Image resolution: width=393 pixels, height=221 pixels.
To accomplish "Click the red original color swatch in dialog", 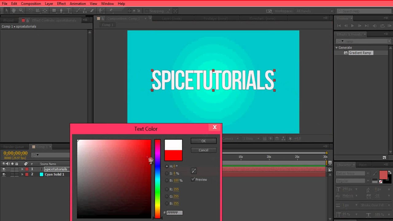I will coord(173,155).
